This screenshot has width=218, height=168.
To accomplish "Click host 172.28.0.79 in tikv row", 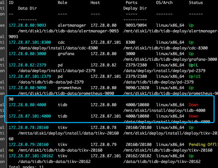I will pos(103,145).
